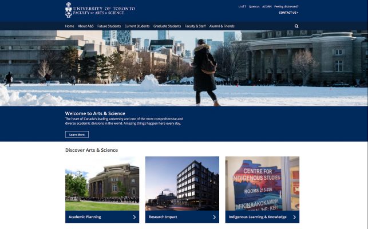Click arrow on Indigenous Learning & Knowledge card
The width and height of the screenshot is (368, 229).
(x=295, y=217)
